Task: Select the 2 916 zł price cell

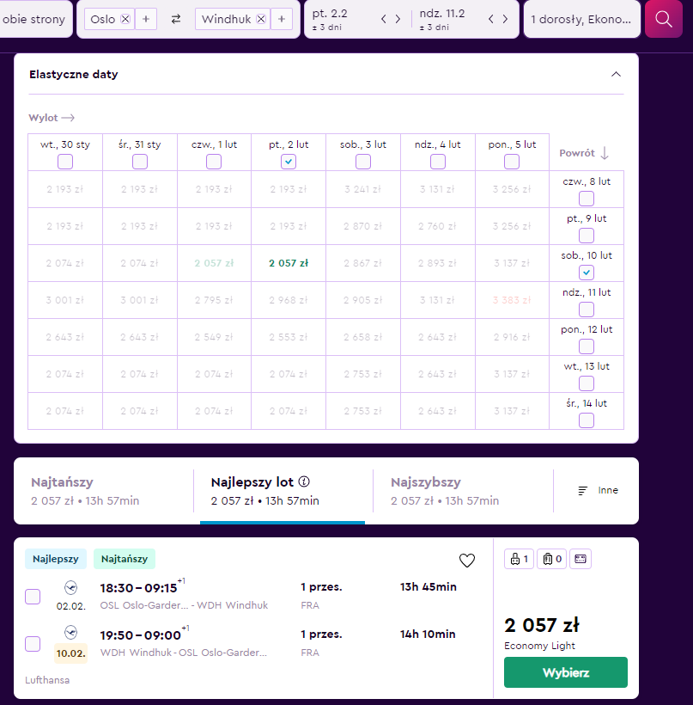Action: coord(512,337)
